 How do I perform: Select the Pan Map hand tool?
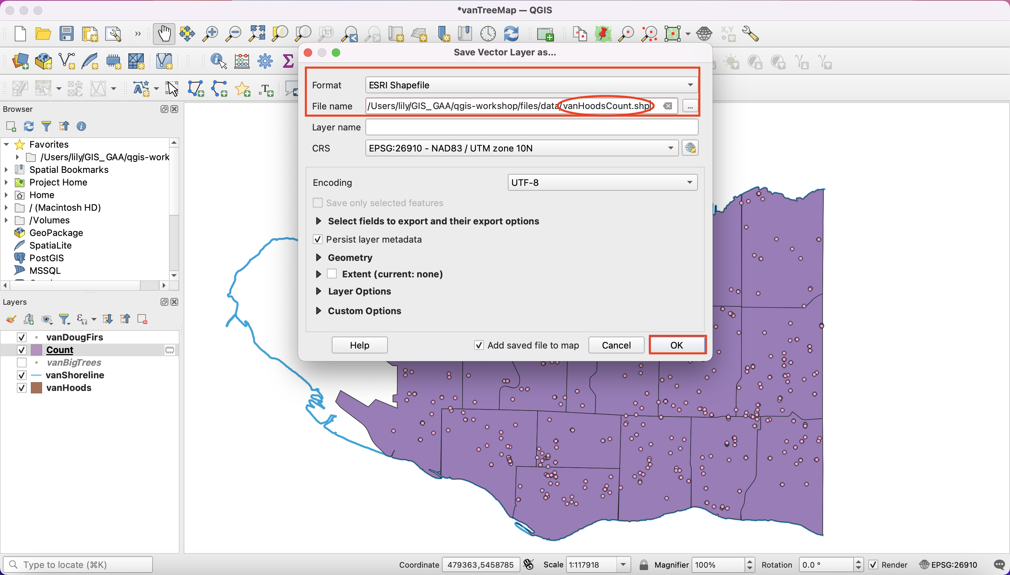tap(164, 34)
